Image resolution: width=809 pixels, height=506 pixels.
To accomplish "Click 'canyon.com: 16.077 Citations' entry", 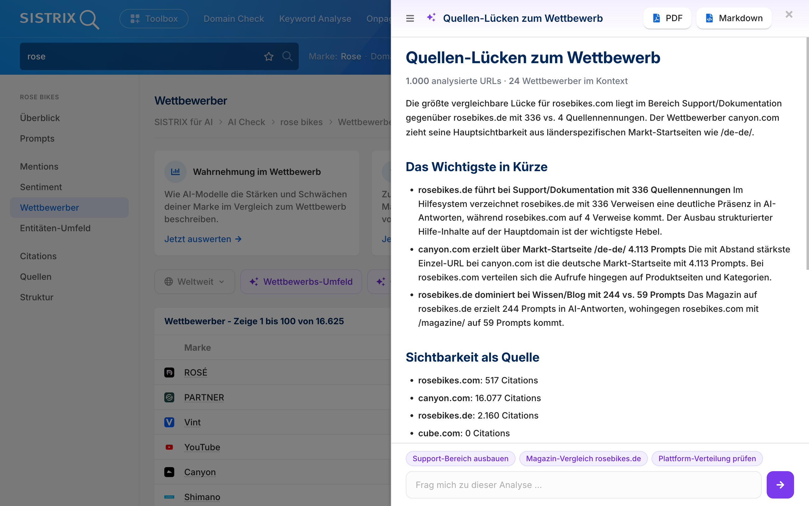I will pyautogui.click(x=479, y=398).
